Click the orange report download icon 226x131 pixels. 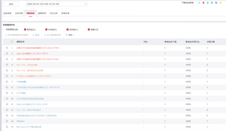220,3
